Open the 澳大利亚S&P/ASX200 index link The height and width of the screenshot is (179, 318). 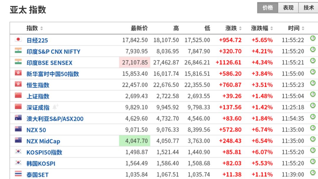55,119
